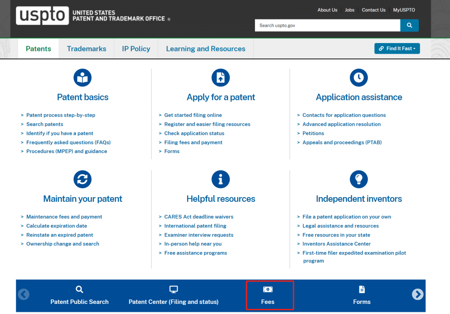Open Patent Center (Filing and status) tile
450x314 pixels.
tap(174, 296)
